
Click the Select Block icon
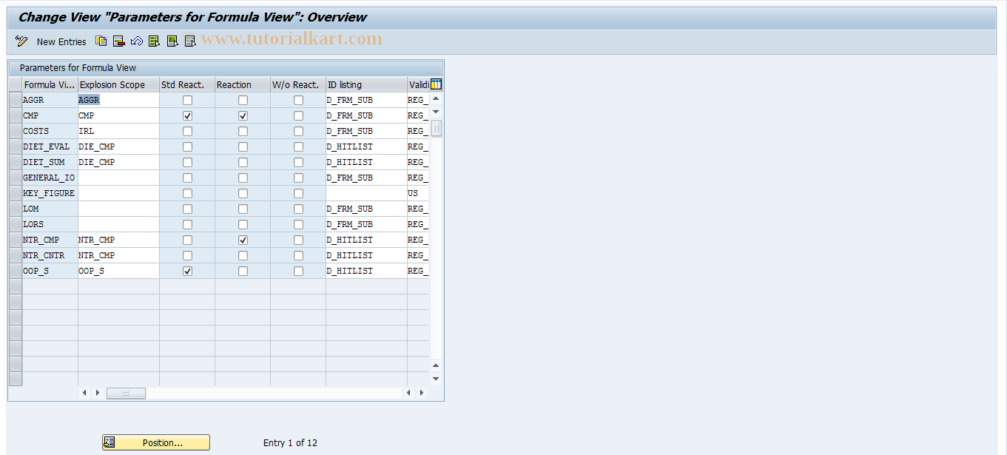pos(172,41)
